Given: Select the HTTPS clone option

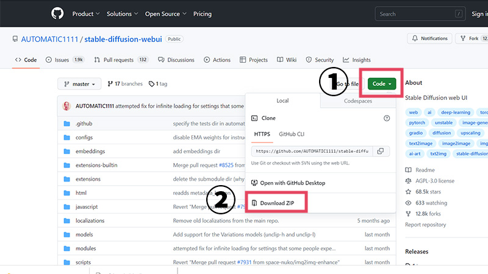Looking at the screenshot, I should 262,134.
